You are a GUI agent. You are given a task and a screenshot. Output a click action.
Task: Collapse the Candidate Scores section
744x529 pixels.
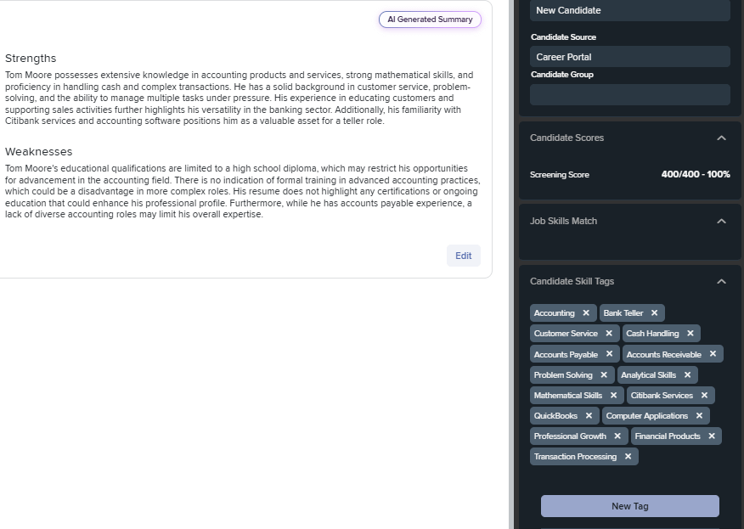point(721,138)
